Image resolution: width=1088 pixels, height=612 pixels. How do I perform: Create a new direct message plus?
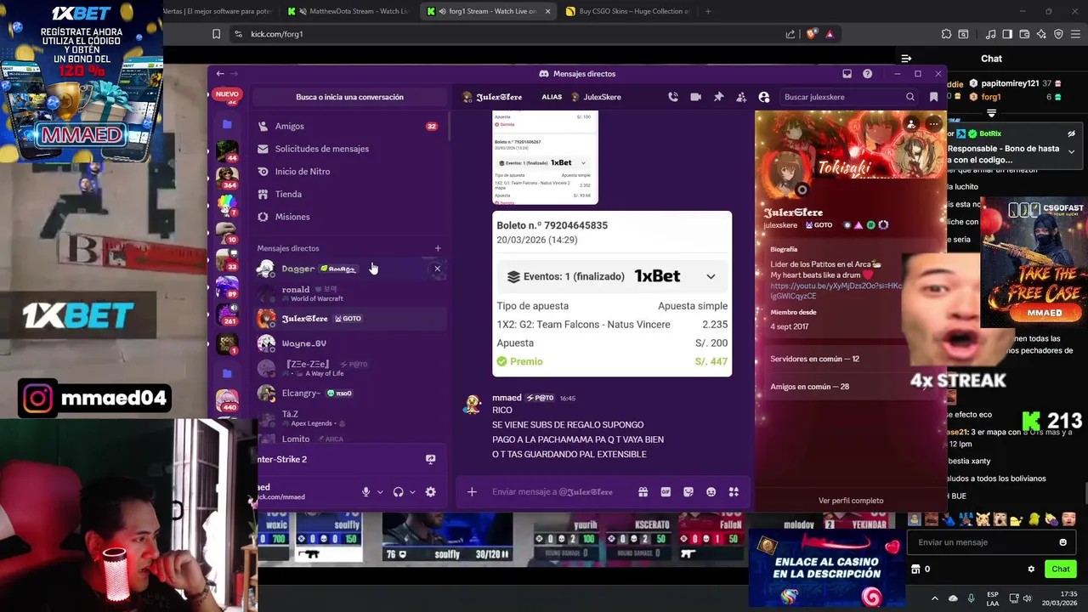tap(438, 248)
